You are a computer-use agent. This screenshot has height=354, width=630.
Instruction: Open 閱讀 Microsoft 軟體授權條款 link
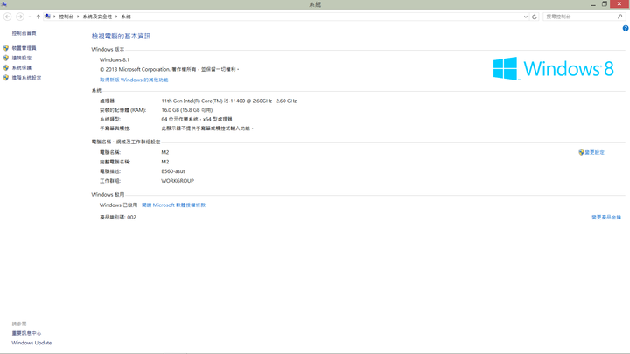pyautogui.click(x=173, y=205)
